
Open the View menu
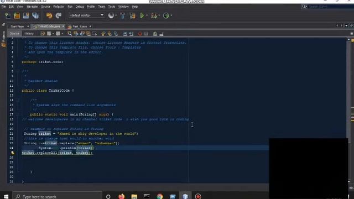pos(20,7)
